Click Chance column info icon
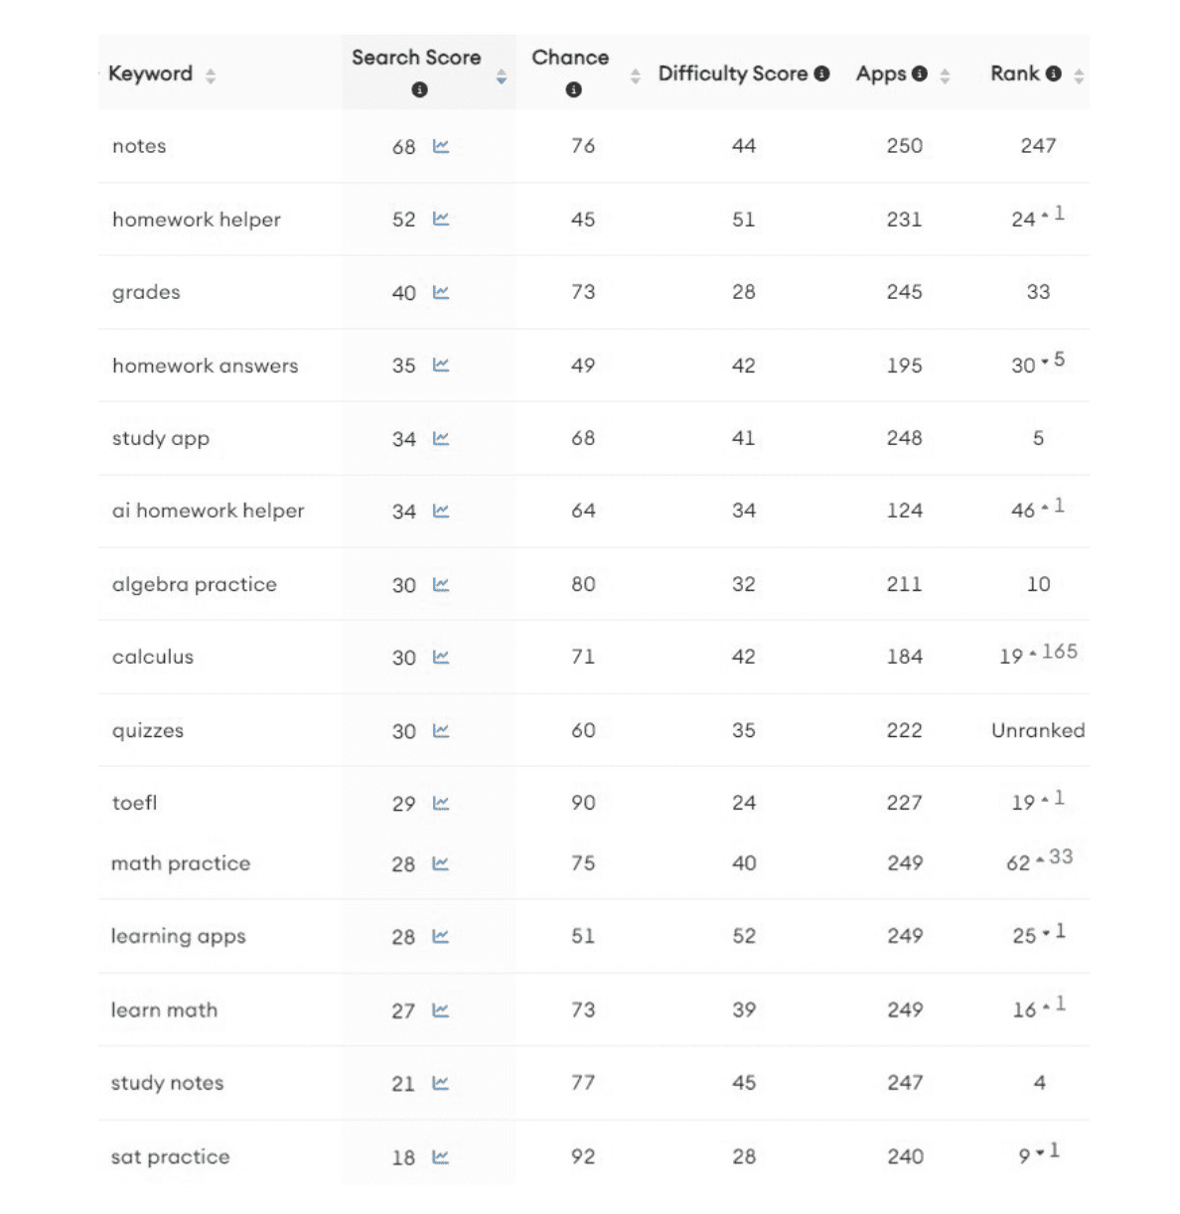Viewport: 1180px width, 1214px height. click(x=573, y=89)
